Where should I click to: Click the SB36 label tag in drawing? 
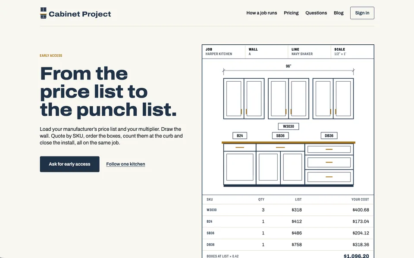point(280,135)
